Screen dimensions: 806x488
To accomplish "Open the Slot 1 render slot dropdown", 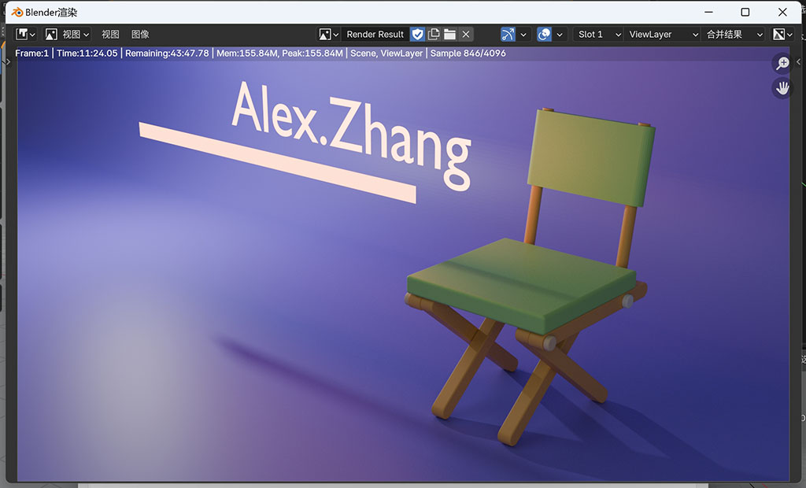I will (598, 35).
